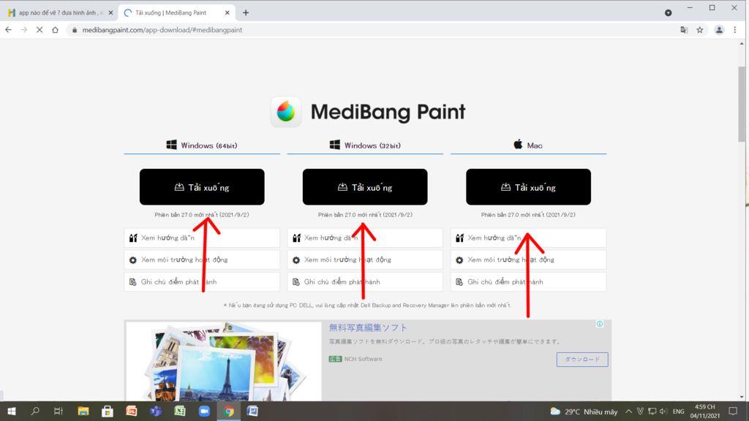
Task: Click the Apple logo beside Mac
Action: (519, 144)
